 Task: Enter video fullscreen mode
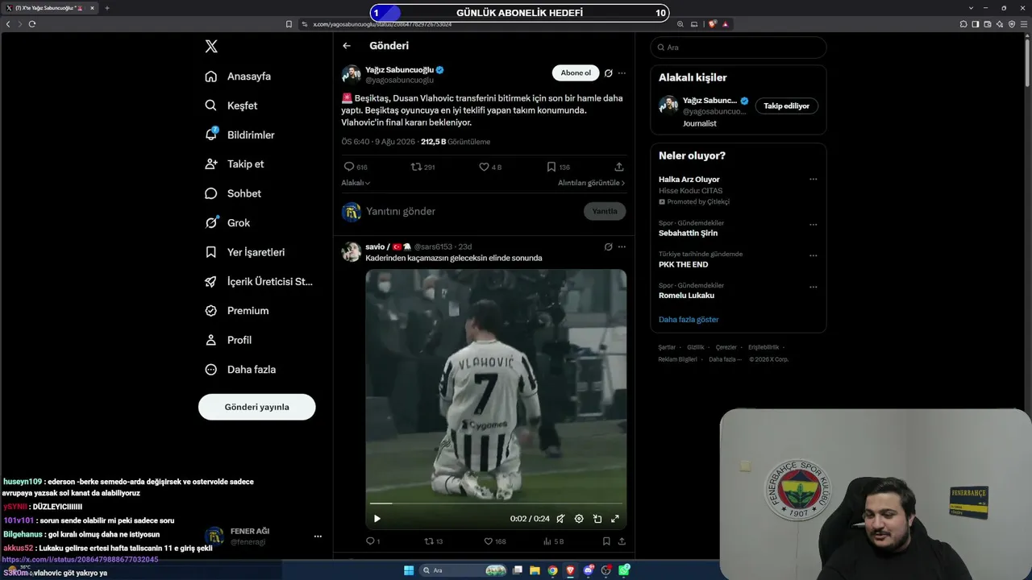pyautogui.click(x=615, y=519)
